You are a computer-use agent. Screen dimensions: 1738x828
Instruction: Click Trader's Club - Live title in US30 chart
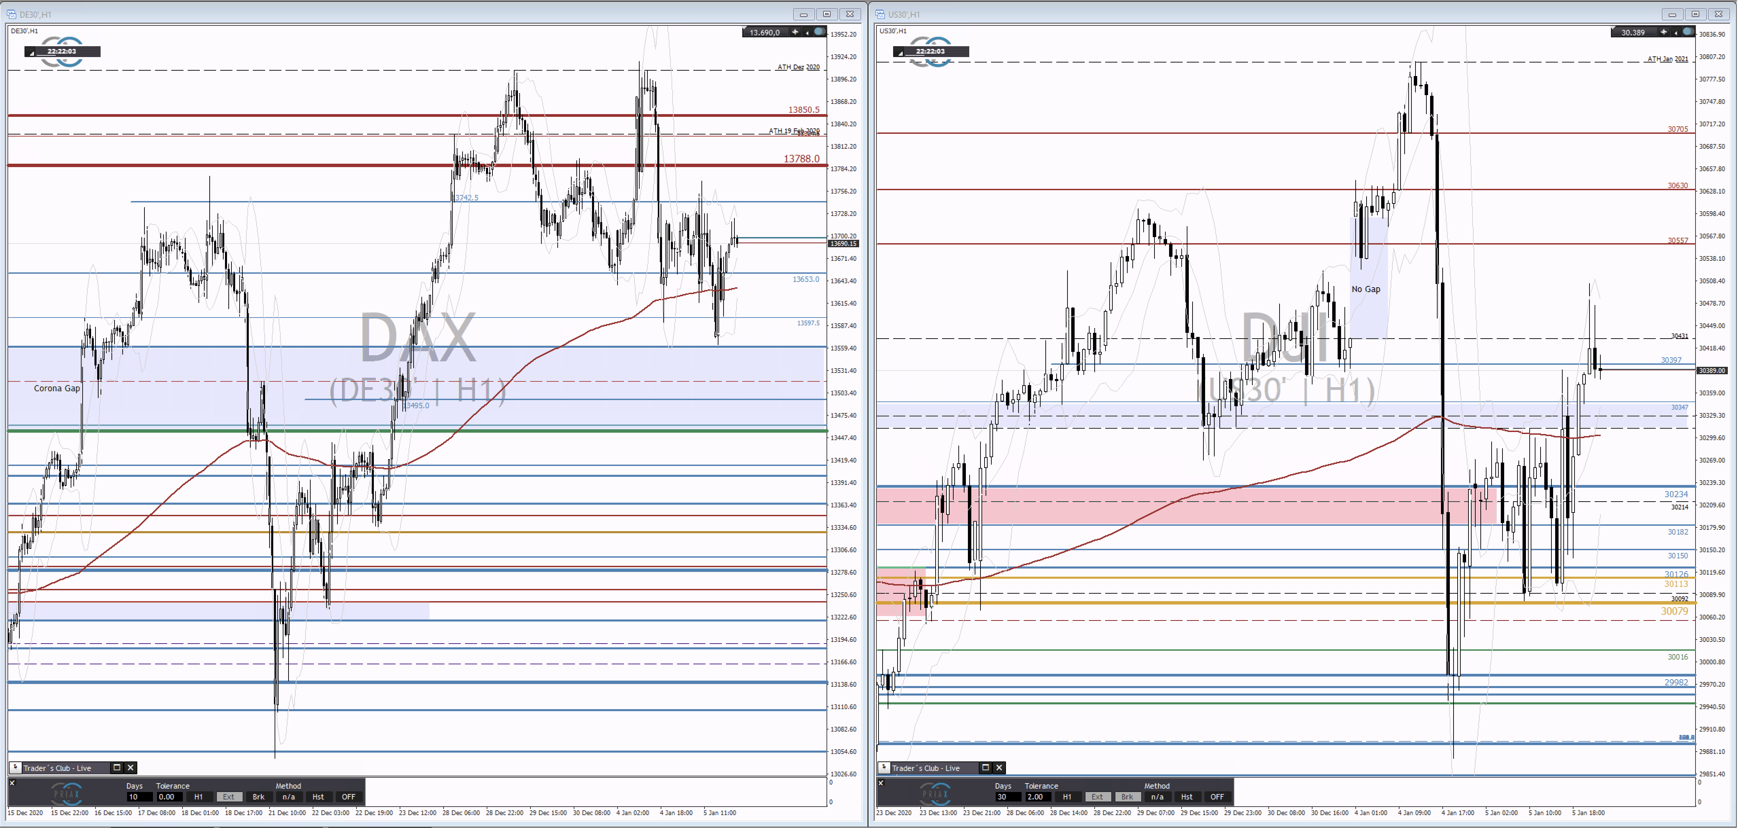click(926, 768)
